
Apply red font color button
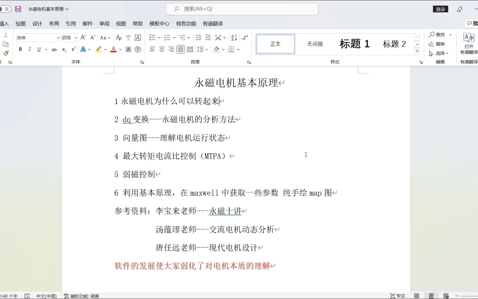113,49
